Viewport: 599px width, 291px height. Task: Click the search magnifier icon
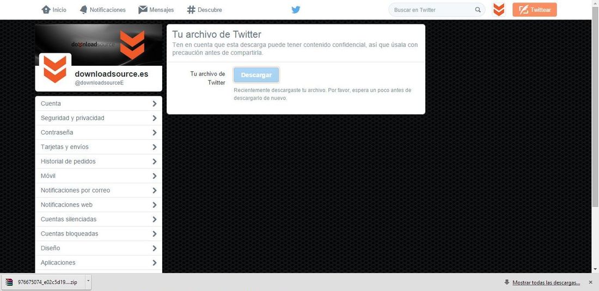coord(478,10)
